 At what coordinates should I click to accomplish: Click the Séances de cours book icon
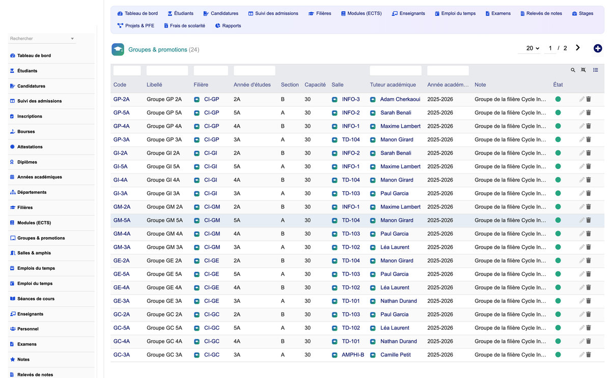coord(13,299)
